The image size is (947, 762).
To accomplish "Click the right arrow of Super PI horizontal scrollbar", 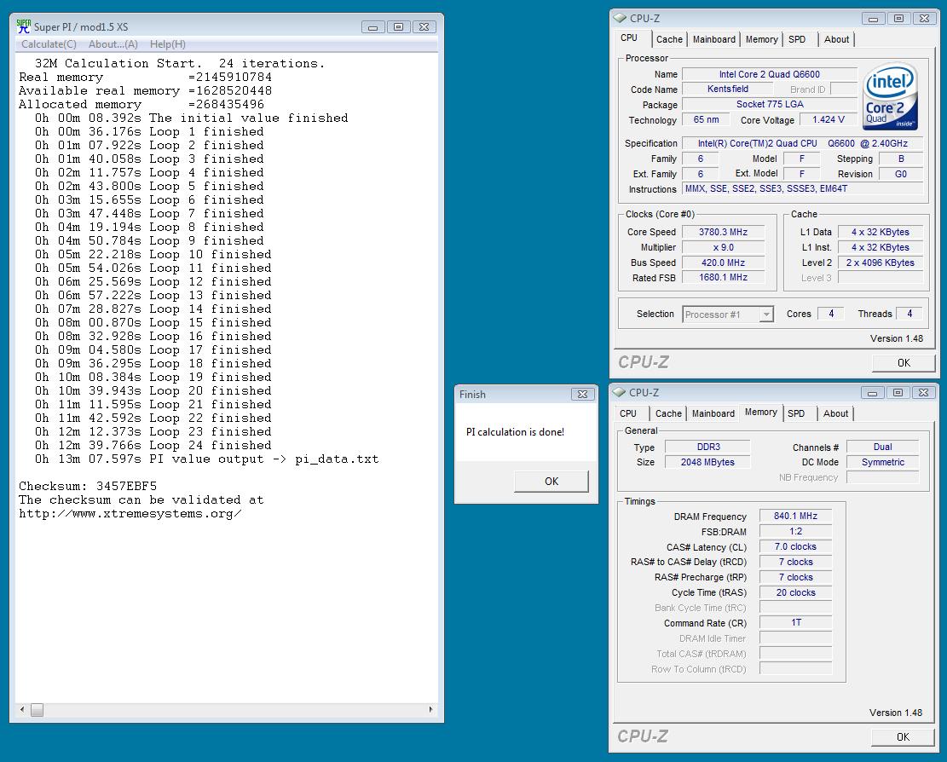I will coord(430,709).
